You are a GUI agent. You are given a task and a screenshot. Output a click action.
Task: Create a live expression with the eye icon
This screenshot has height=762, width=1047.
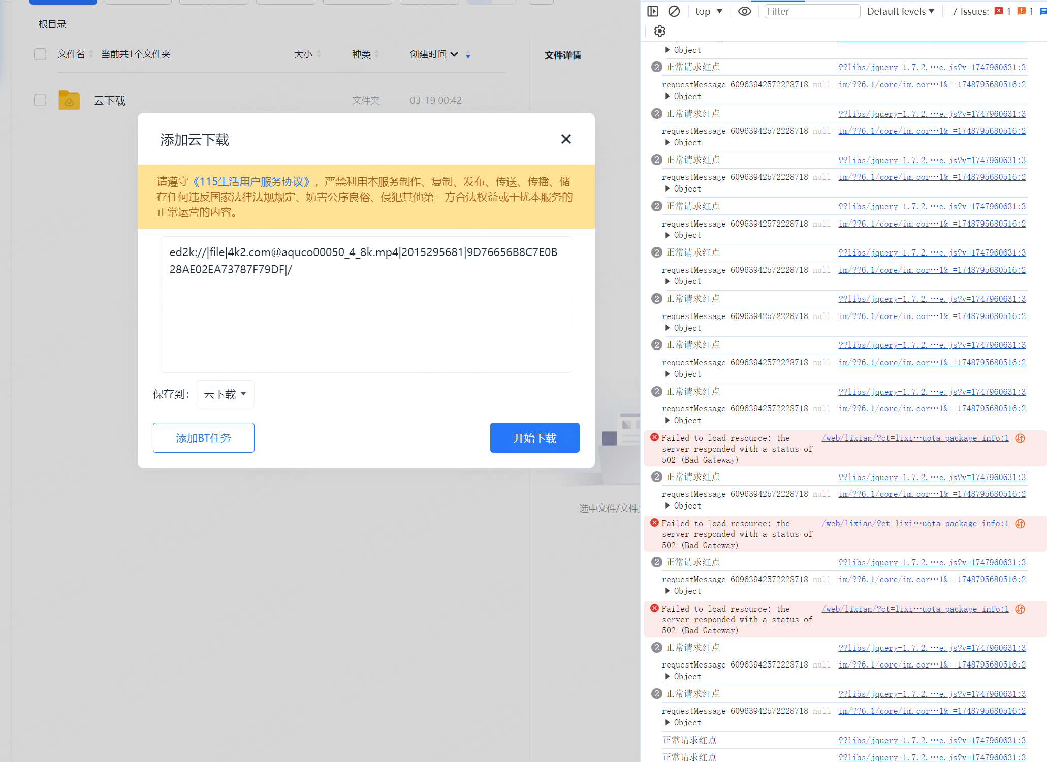pyautogui.click(x=745, y=11)
